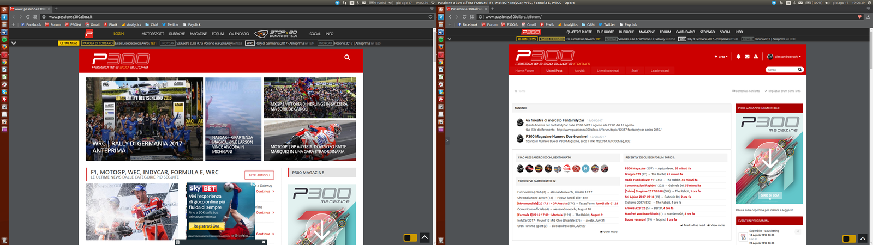Toggle the yellow night-mode switch in right window
Image resolution: width=873 pixels, height=245 pixels.
[848, 238]
